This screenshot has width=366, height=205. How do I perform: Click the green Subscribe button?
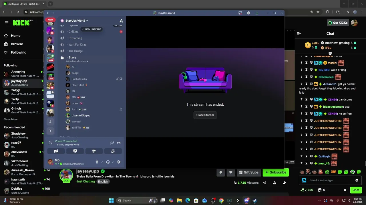276,172
